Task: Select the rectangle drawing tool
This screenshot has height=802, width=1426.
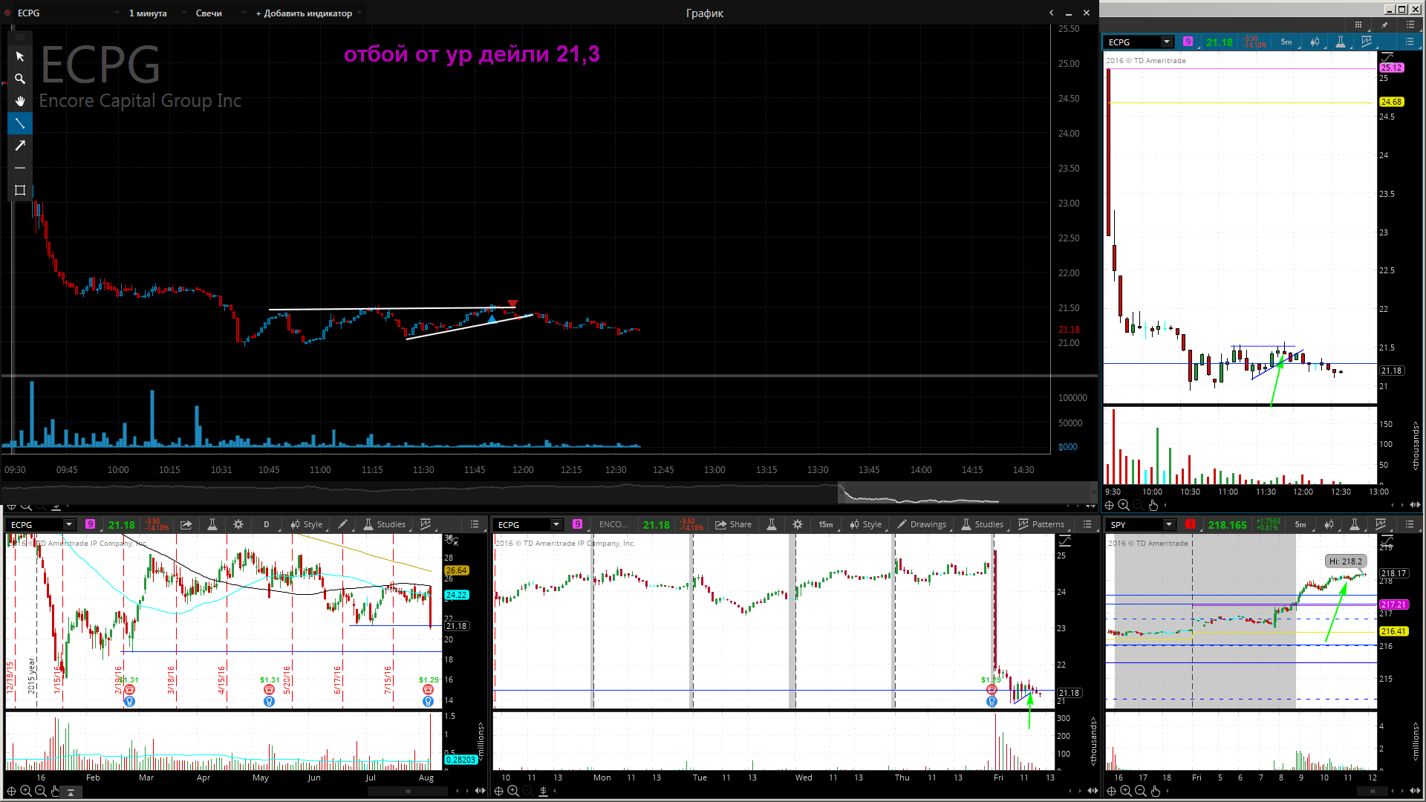Action: (x=20, y=190)
